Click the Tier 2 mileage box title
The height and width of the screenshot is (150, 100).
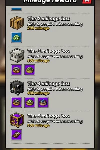pyautogui.click(x=48, y=19)
